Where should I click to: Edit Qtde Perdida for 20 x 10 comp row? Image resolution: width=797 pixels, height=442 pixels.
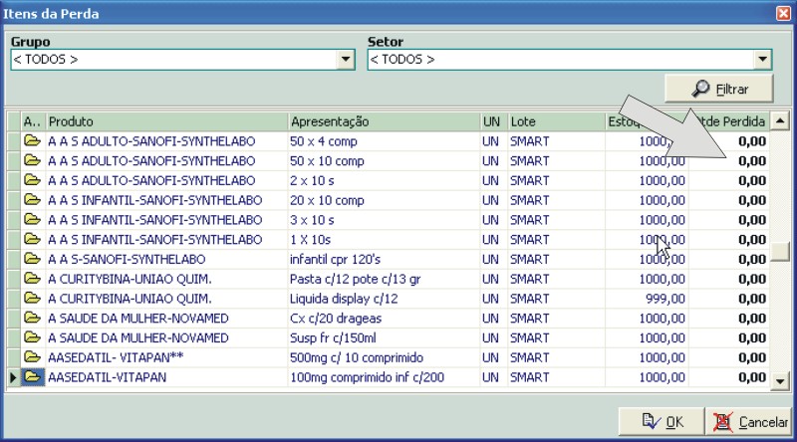[729, 200]
